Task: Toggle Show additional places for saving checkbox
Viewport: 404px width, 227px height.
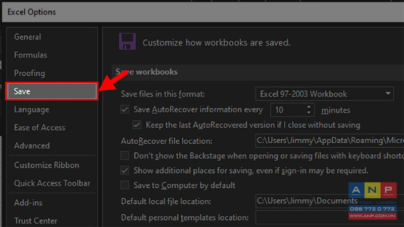Action: 125,171
